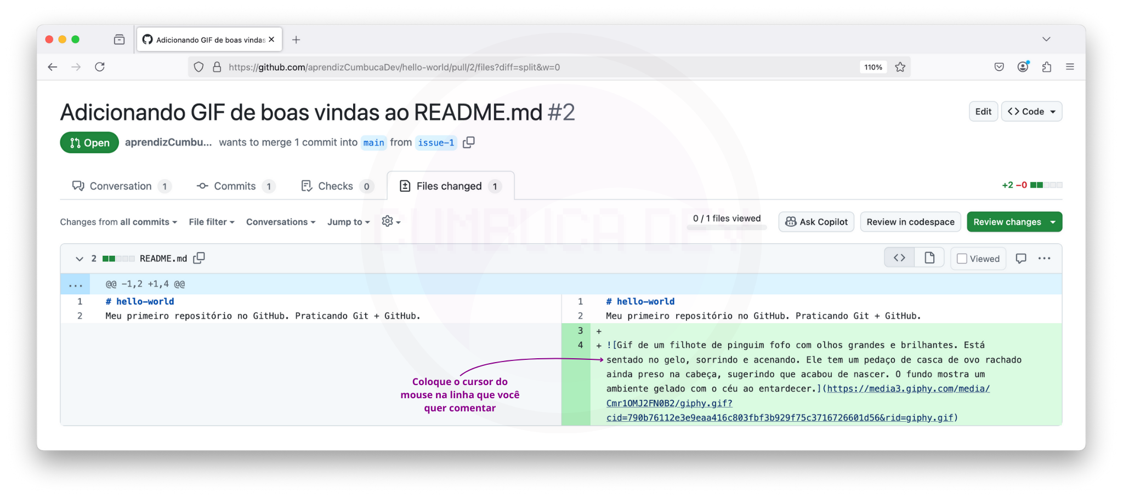Open the file comment bubble icon

(x=1020, y=259)
